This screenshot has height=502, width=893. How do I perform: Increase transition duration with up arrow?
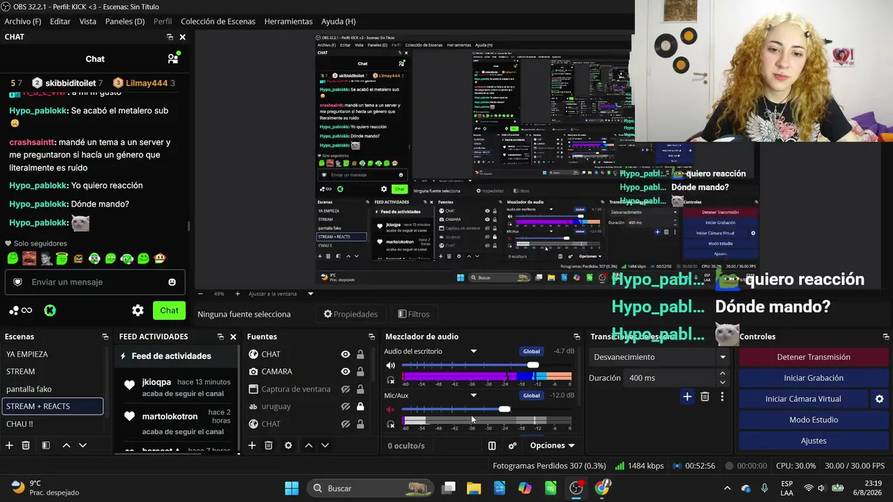722,374
